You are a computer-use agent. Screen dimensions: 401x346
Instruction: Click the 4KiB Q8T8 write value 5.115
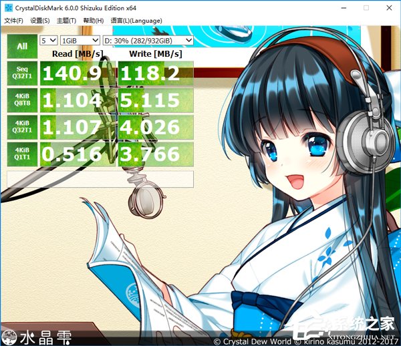click(x=156, y=100)
